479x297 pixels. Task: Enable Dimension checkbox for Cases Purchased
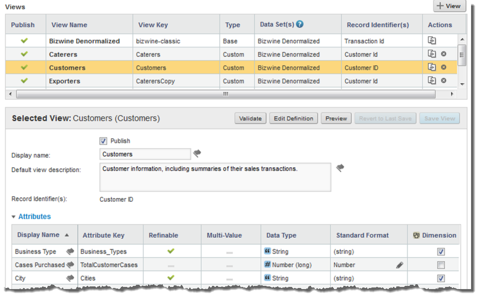point(441,265)
